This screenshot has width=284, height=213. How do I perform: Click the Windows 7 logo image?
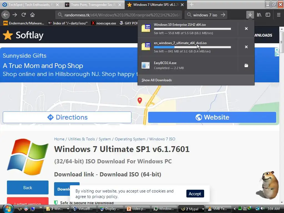pyautogui.click(x=28, y=157)
